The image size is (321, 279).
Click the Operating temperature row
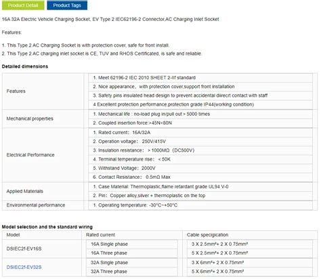click(x=200, y=205)
